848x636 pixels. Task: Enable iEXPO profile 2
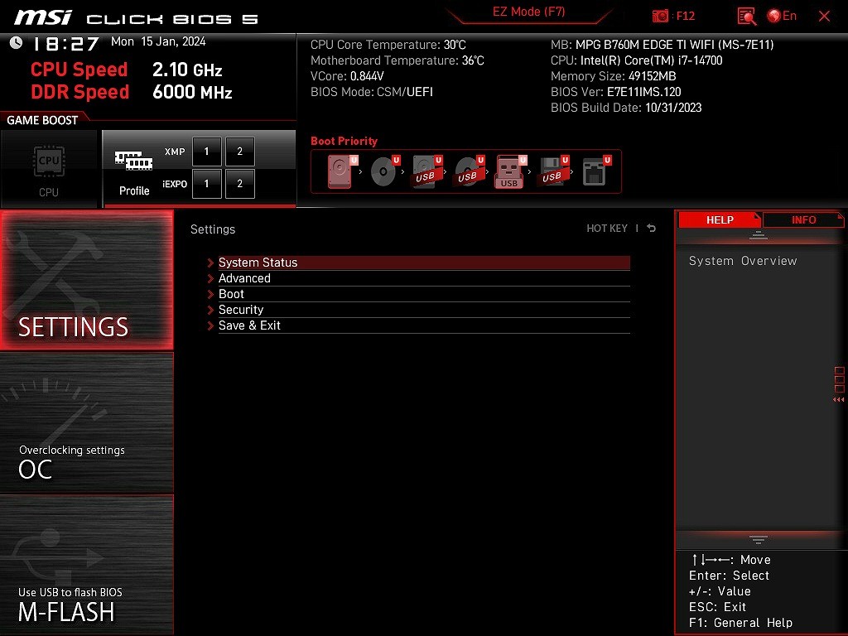pos(239,183)
